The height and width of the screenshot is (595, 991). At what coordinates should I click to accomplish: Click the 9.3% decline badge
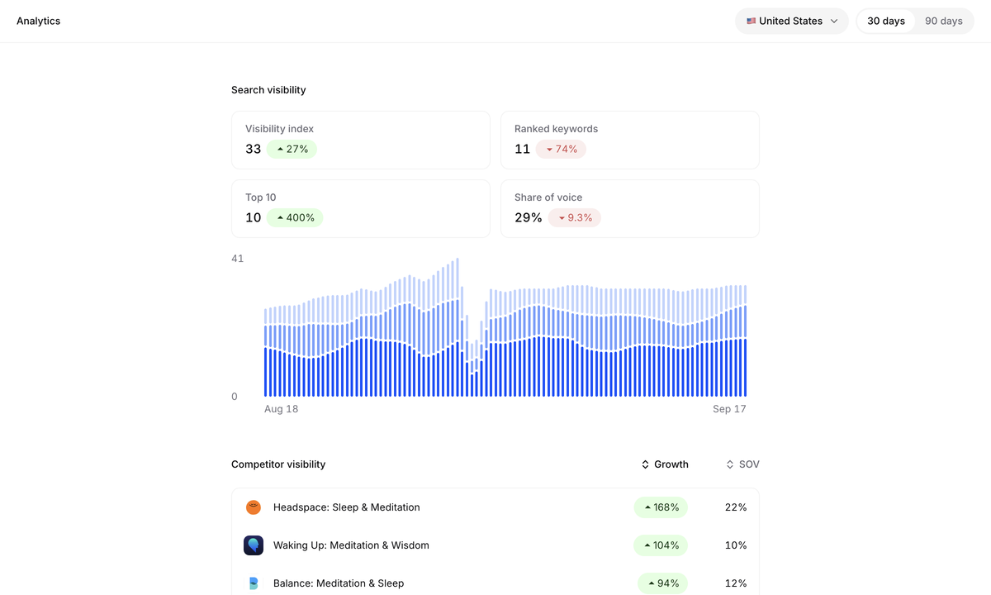tap(575, 218)
